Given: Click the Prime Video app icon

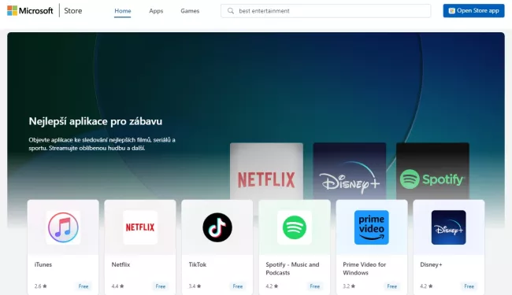Looking at the screenshot, I should [x=372, y=227].
